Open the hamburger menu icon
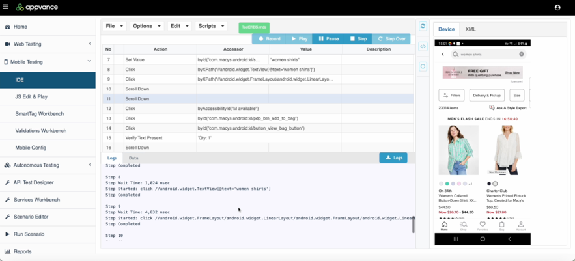Image resolution: width=575 pixels, height=261 pixels. tap(5, 7)
